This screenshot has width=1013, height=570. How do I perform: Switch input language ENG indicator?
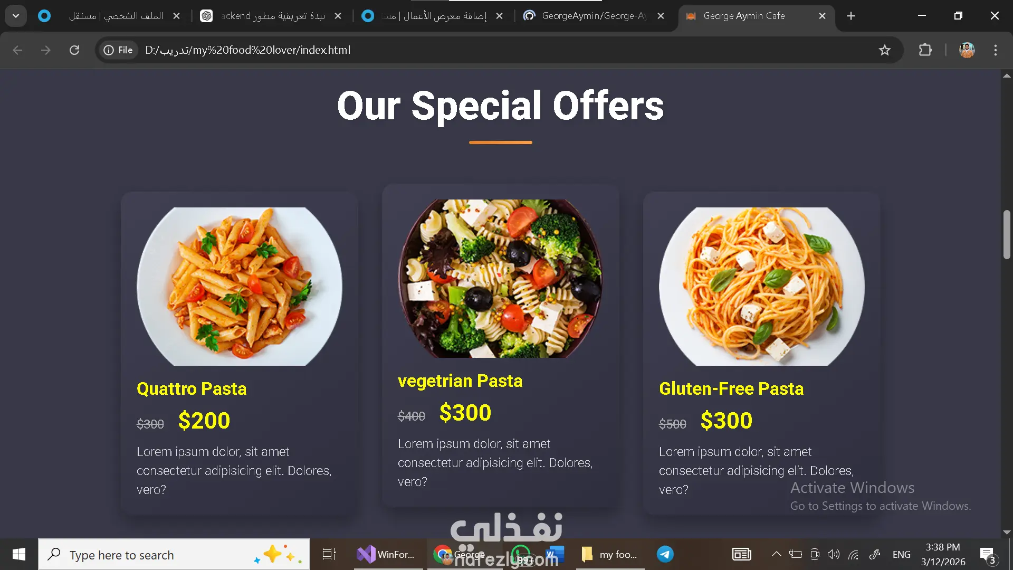pos(901,555)
